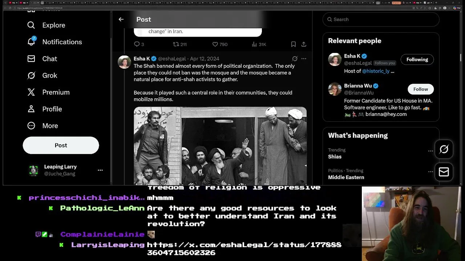Repost the tweet showing 211 reposts

[x=179, y=44]
